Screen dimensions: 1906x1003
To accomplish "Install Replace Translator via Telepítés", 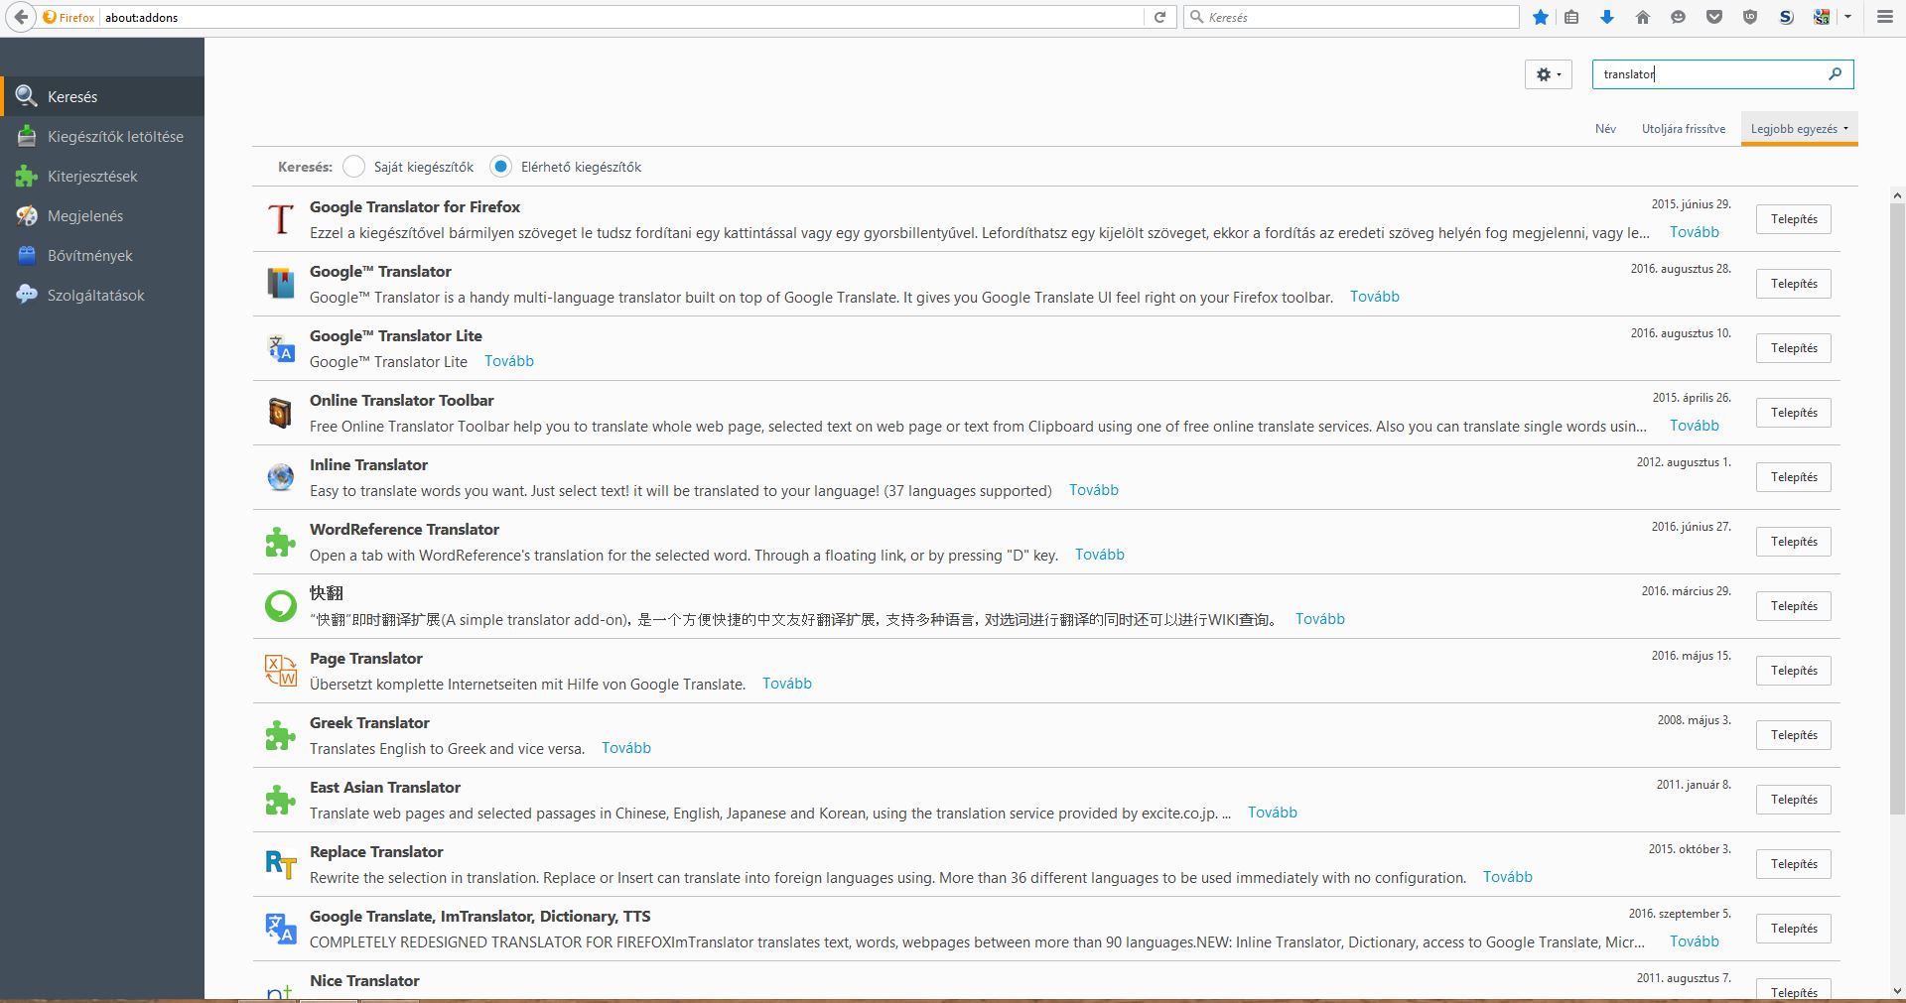I will (x=1794, y=864).
